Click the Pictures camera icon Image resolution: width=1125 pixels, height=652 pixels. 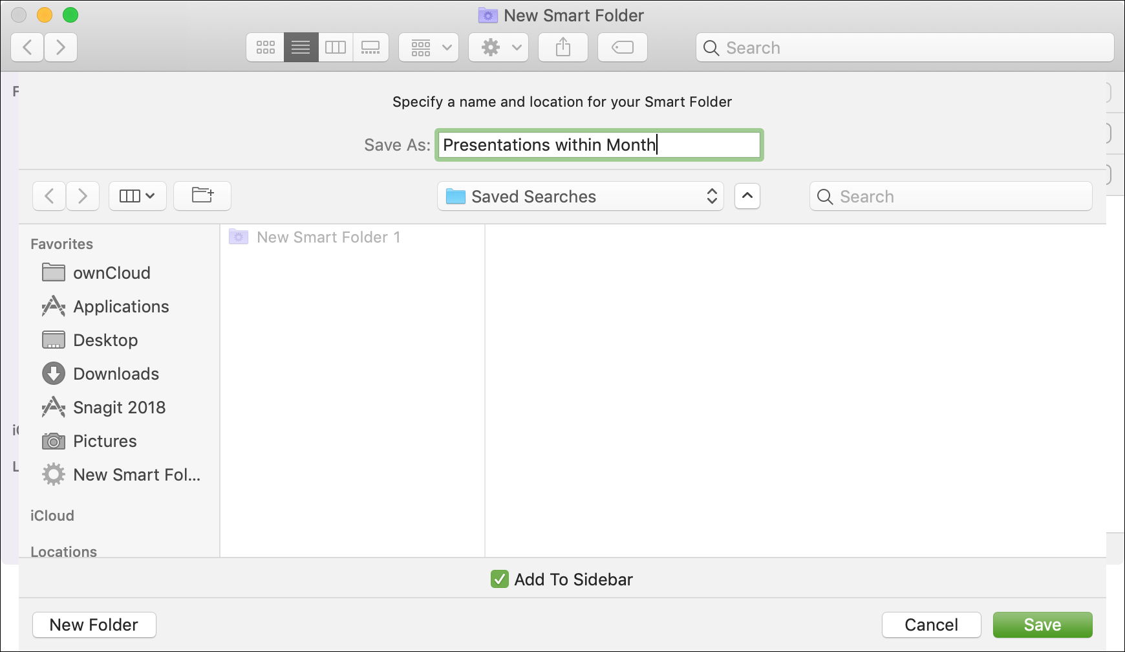(54, 441)
